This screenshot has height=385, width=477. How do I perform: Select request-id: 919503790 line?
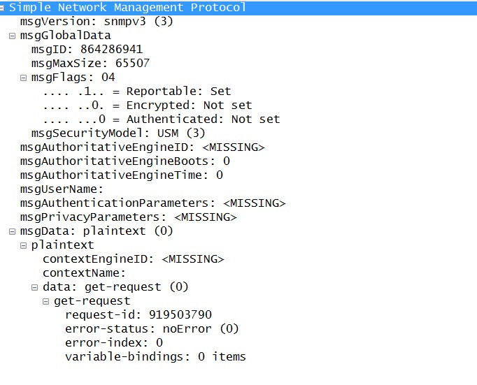point(138,315)
